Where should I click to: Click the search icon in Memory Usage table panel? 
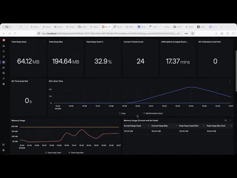[226, 121]
